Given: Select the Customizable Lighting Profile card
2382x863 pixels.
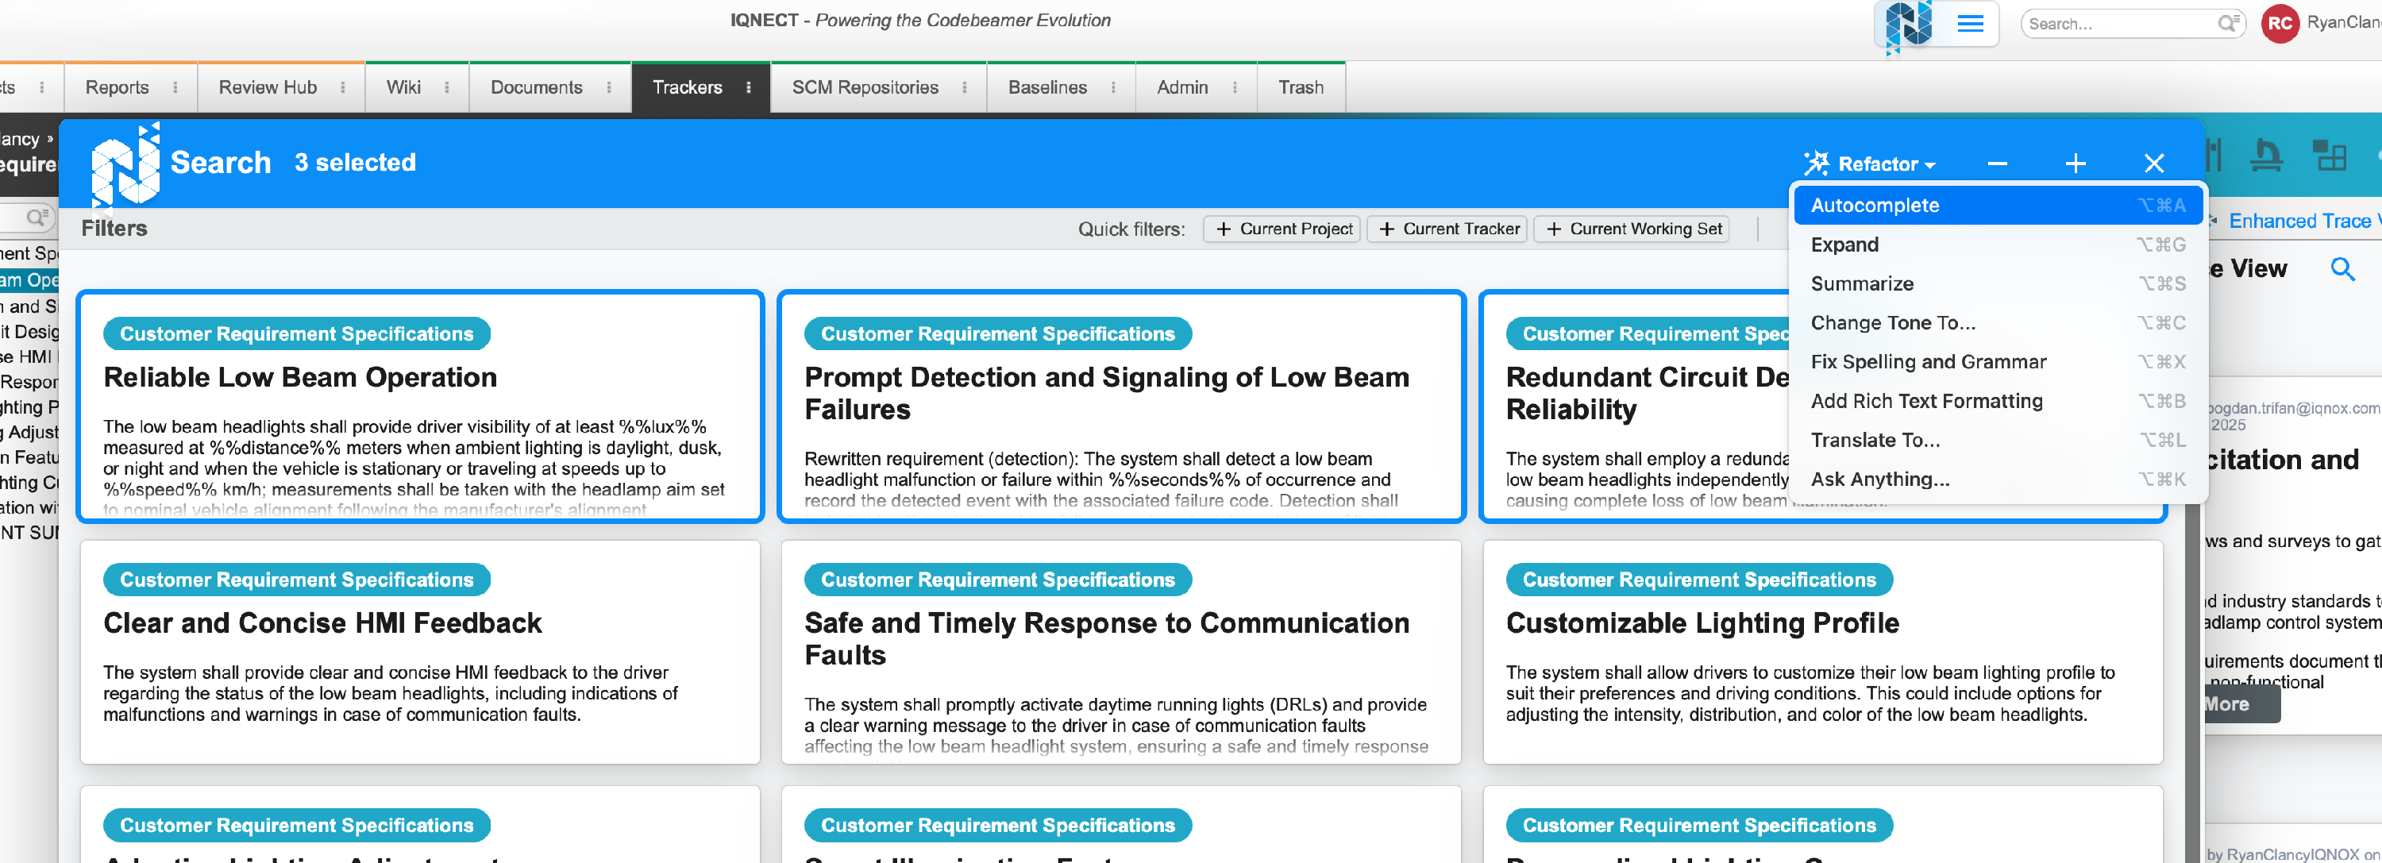Looking at the screenshot, I should click(x=1821, y=652).
